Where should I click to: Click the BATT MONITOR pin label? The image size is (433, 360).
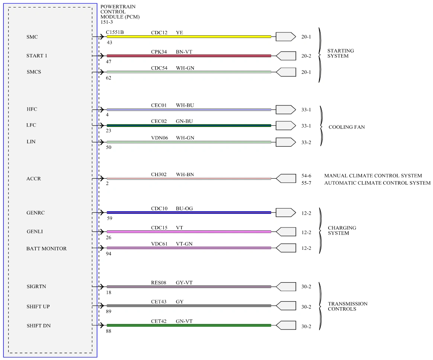click(46, 249)
